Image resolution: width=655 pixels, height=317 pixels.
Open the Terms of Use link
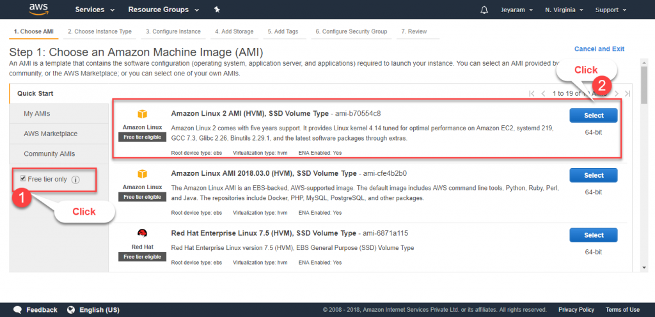click(622, 310)
